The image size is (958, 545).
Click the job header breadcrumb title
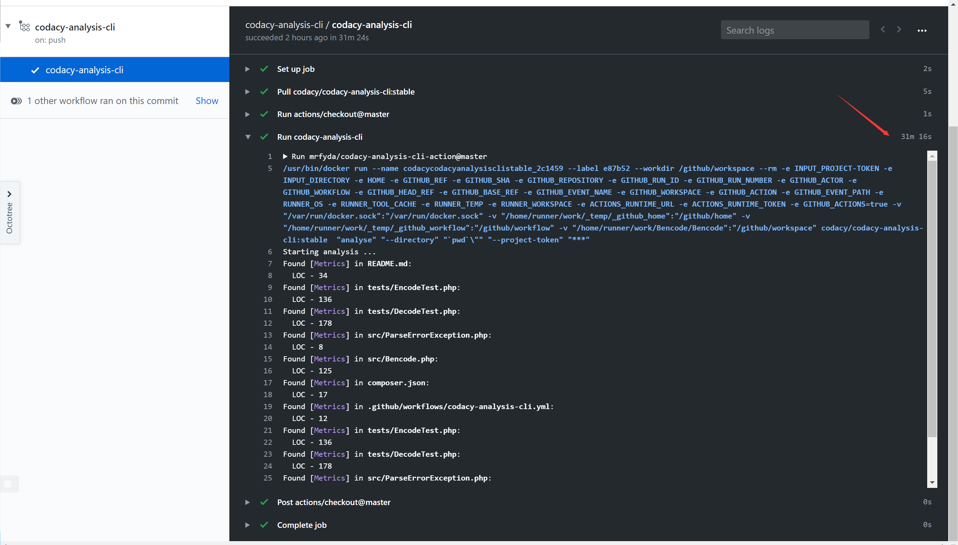point(328,25)
